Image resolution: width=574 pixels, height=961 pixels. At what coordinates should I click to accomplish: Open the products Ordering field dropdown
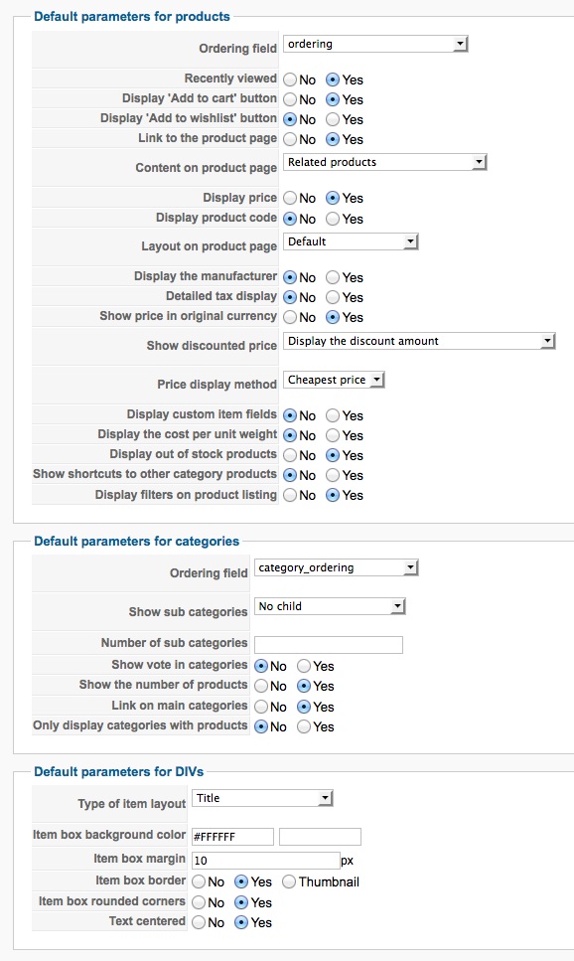375,44
